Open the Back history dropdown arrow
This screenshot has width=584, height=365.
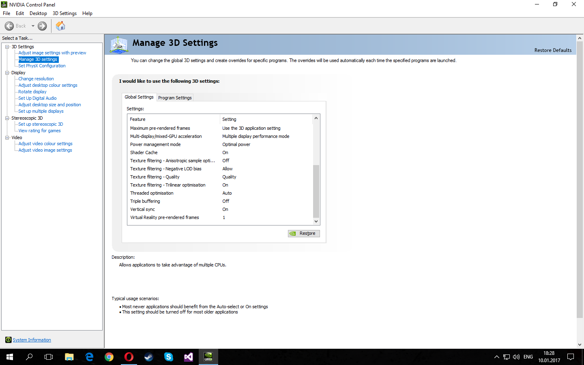[33, 26]
